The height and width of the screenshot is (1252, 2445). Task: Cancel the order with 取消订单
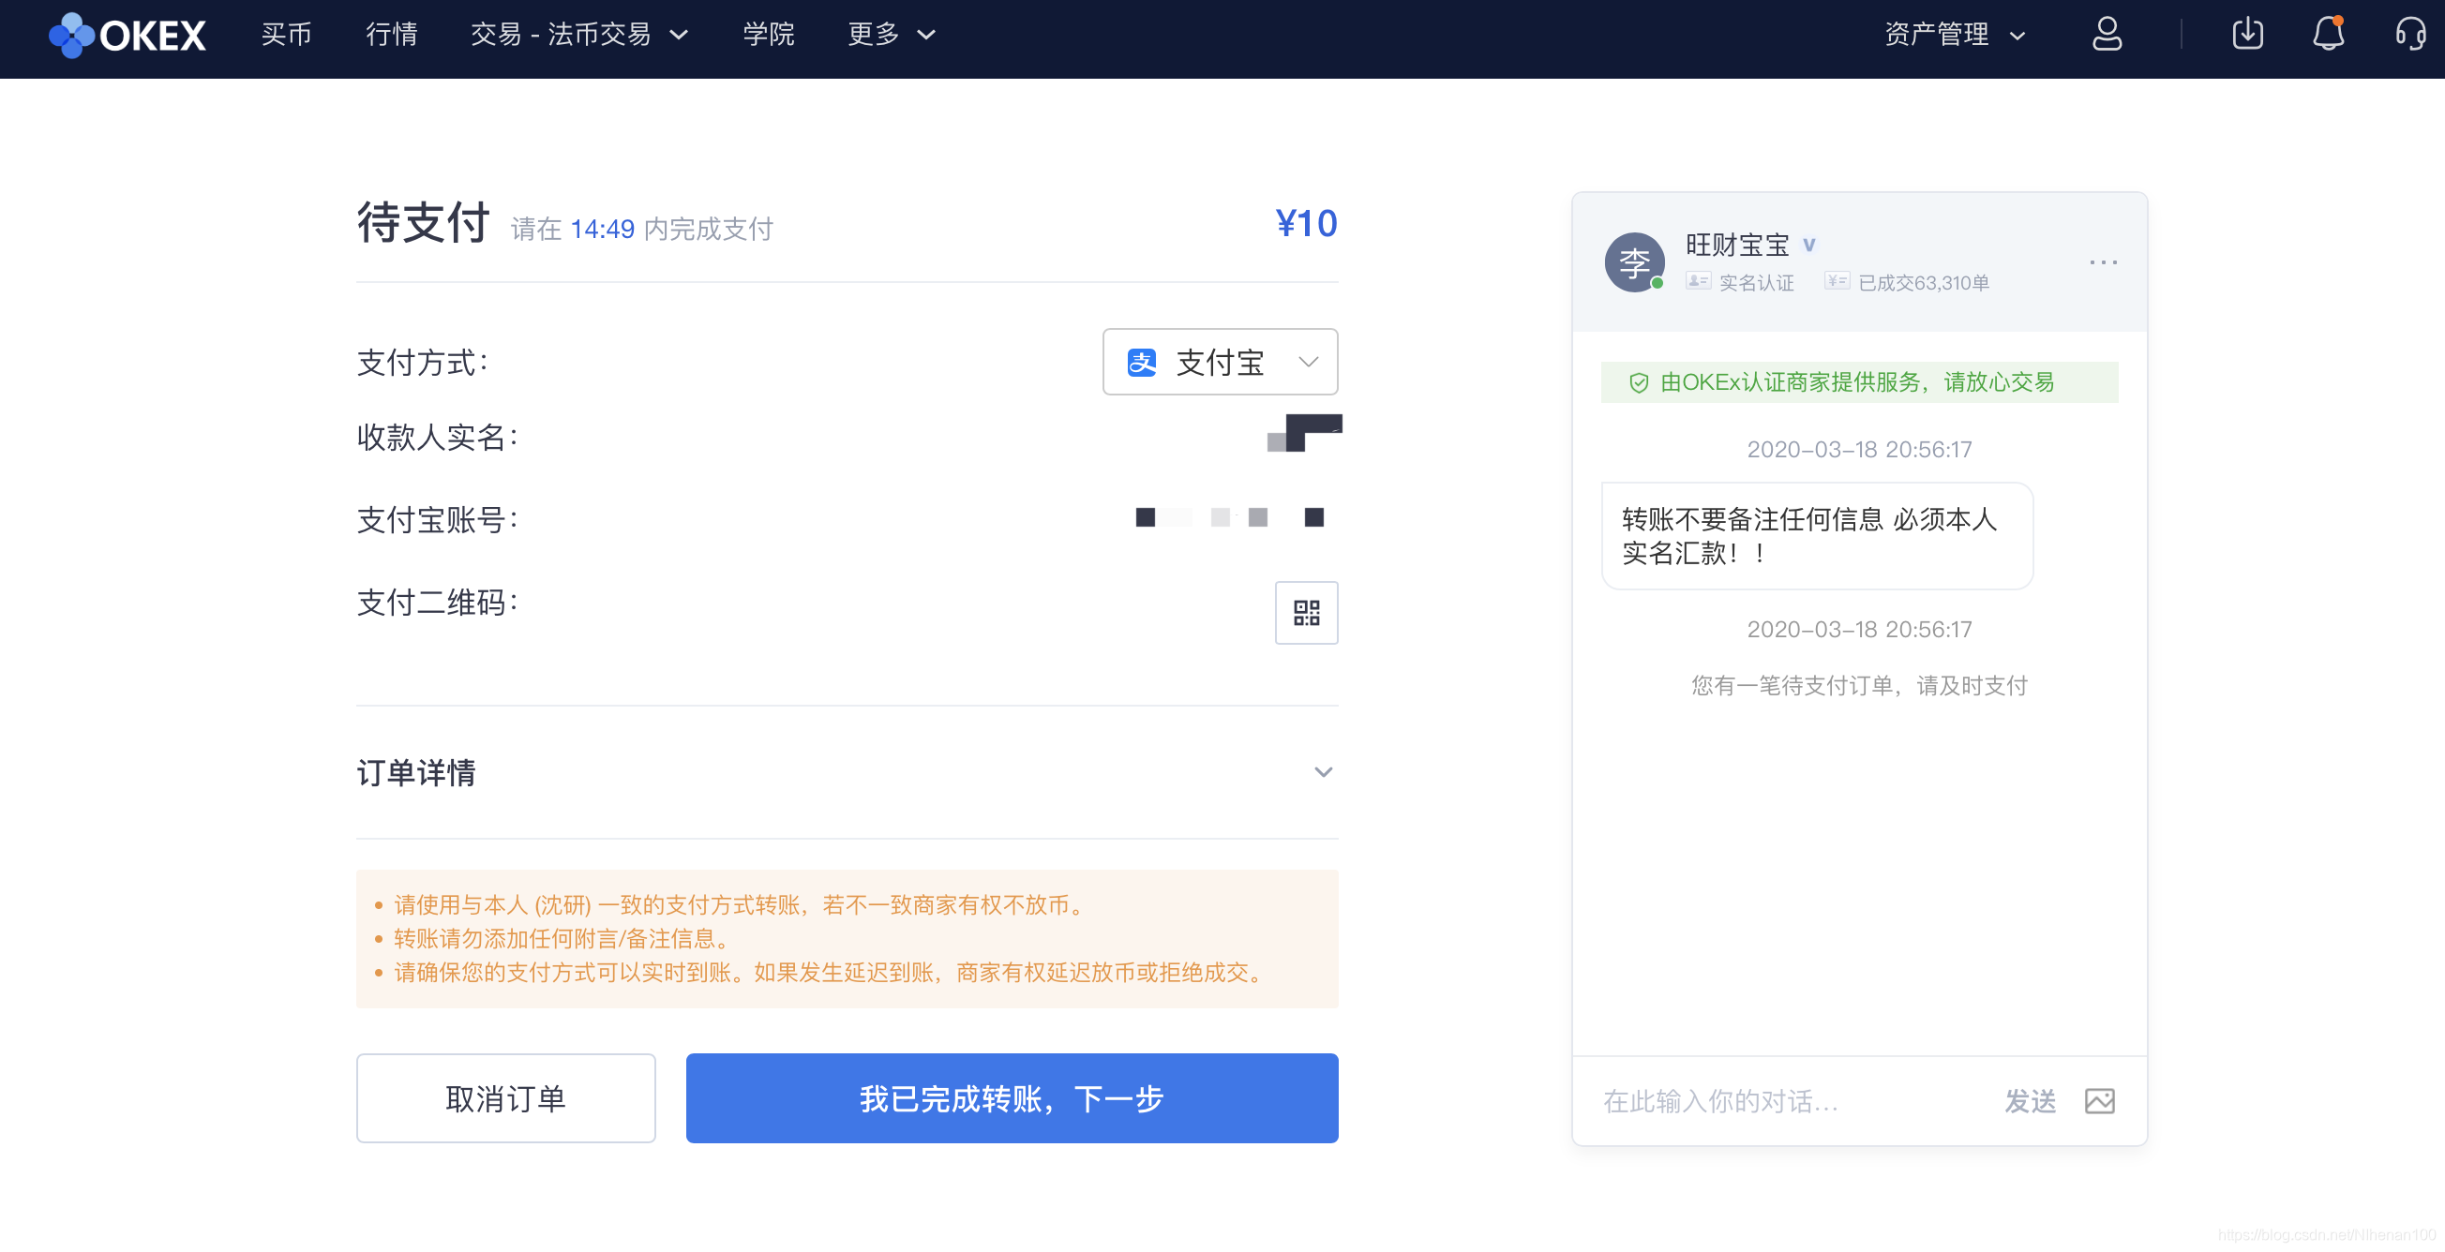pyautogui.click(x=505, y=1097)
